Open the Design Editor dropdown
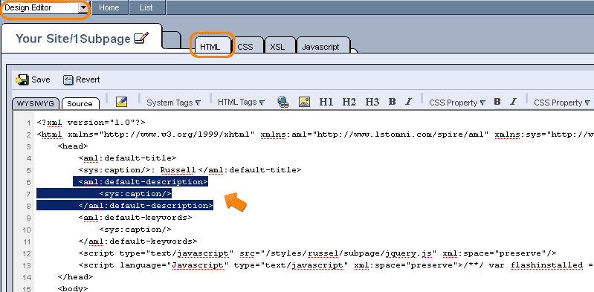 point(45,7)
